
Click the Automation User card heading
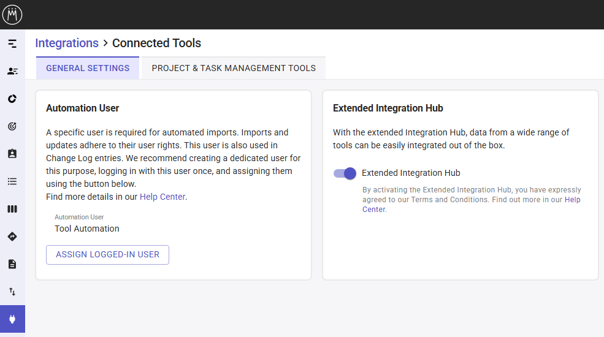[82, 108]
